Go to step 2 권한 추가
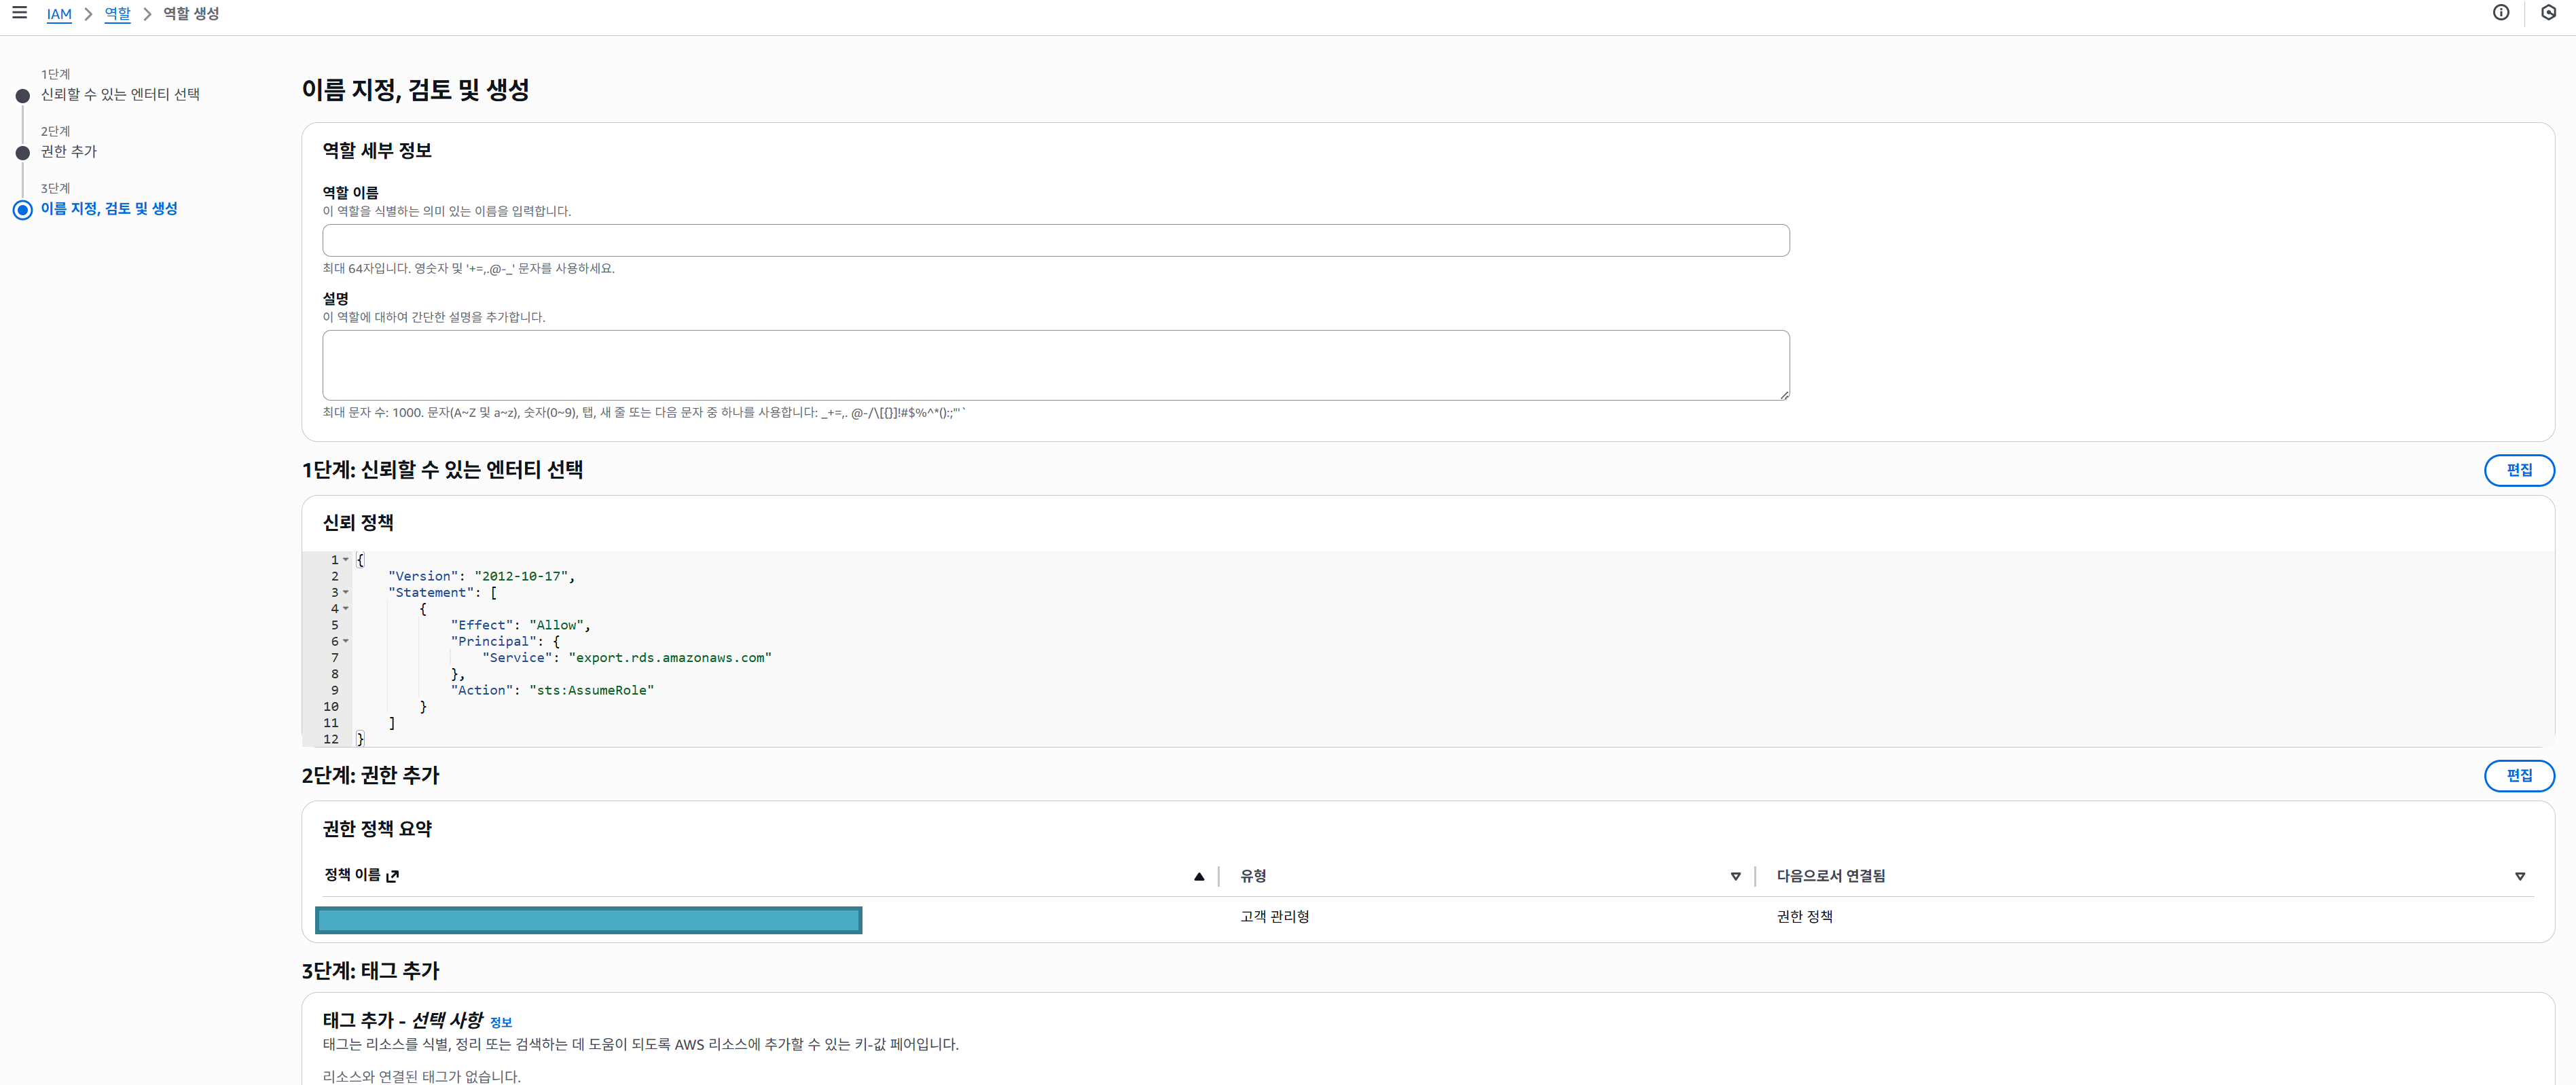The width and height of the screenshot is (2576, 1085). pos(69,151)
